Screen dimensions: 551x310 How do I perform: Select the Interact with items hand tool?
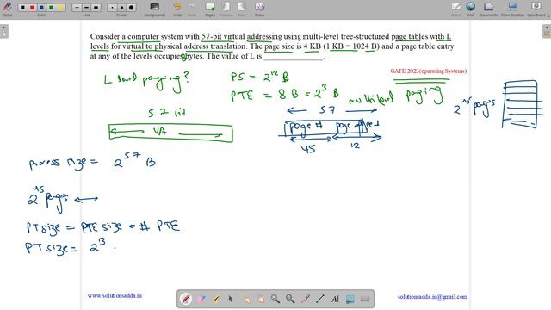245,299
